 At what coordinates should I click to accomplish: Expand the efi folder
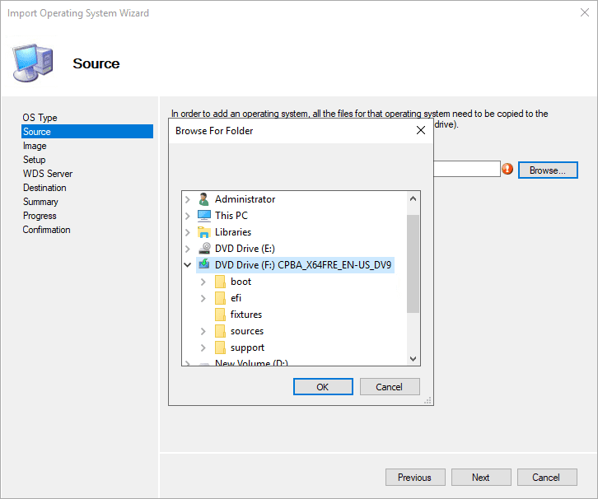(x=203, y=298)
